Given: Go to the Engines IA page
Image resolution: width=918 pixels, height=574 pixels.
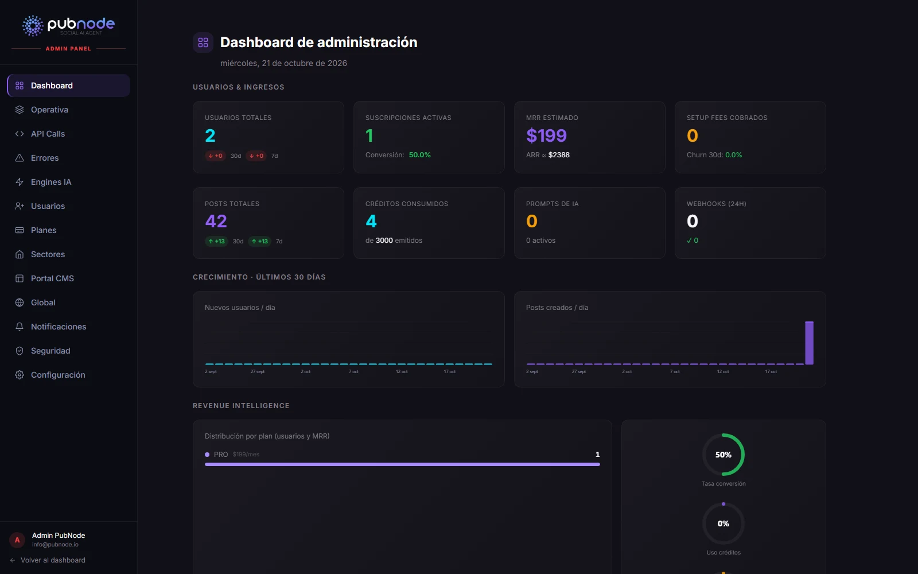Looking at the screenshot, I should (x=68, y=182).
